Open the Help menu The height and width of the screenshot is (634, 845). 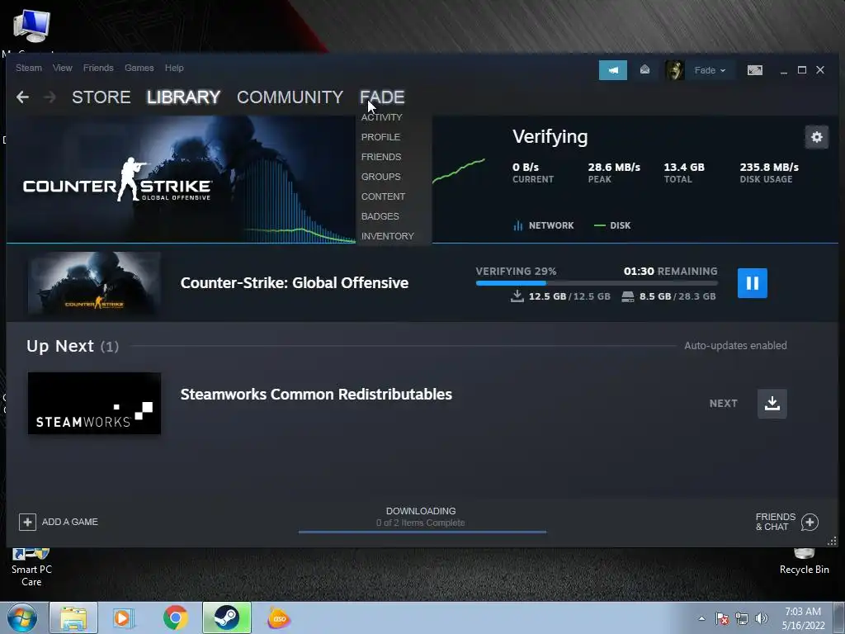[x=174, y=68]
